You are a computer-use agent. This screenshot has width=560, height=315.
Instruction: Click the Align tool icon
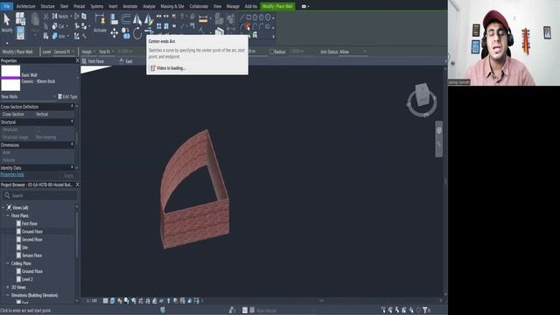tap(114, 19)
